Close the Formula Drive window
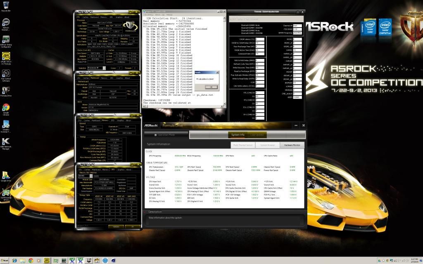423x264 pixels. click(304, 125)
